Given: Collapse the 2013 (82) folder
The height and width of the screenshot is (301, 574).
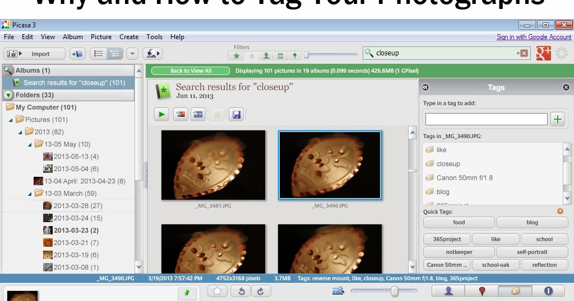Looking at the screenshot, I should [x=20, y=132].
